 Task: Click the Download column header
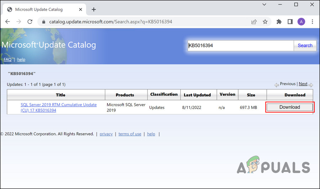tap(295, 95)
